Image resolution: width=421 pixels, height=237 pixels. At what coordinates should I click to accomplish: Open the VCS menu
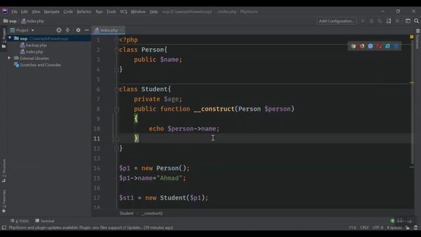pyautogui.click(x=124, y=12)
